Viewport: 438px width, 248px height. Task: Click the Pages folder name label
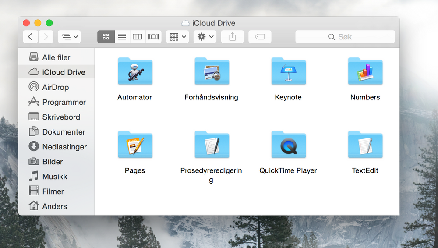click(x=135, y=170)
